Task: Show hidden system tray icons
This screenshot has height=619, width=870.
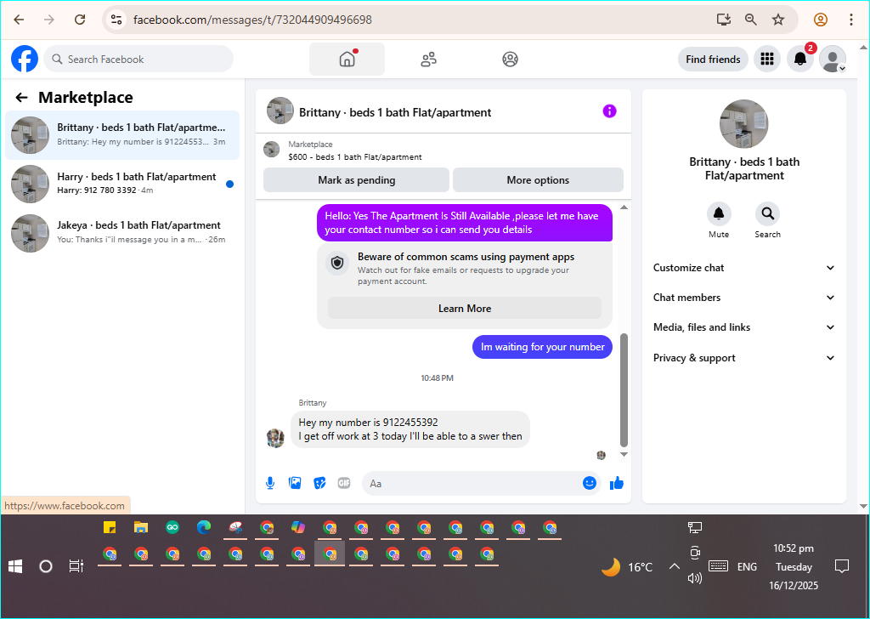Action: (x=674, y=566)
